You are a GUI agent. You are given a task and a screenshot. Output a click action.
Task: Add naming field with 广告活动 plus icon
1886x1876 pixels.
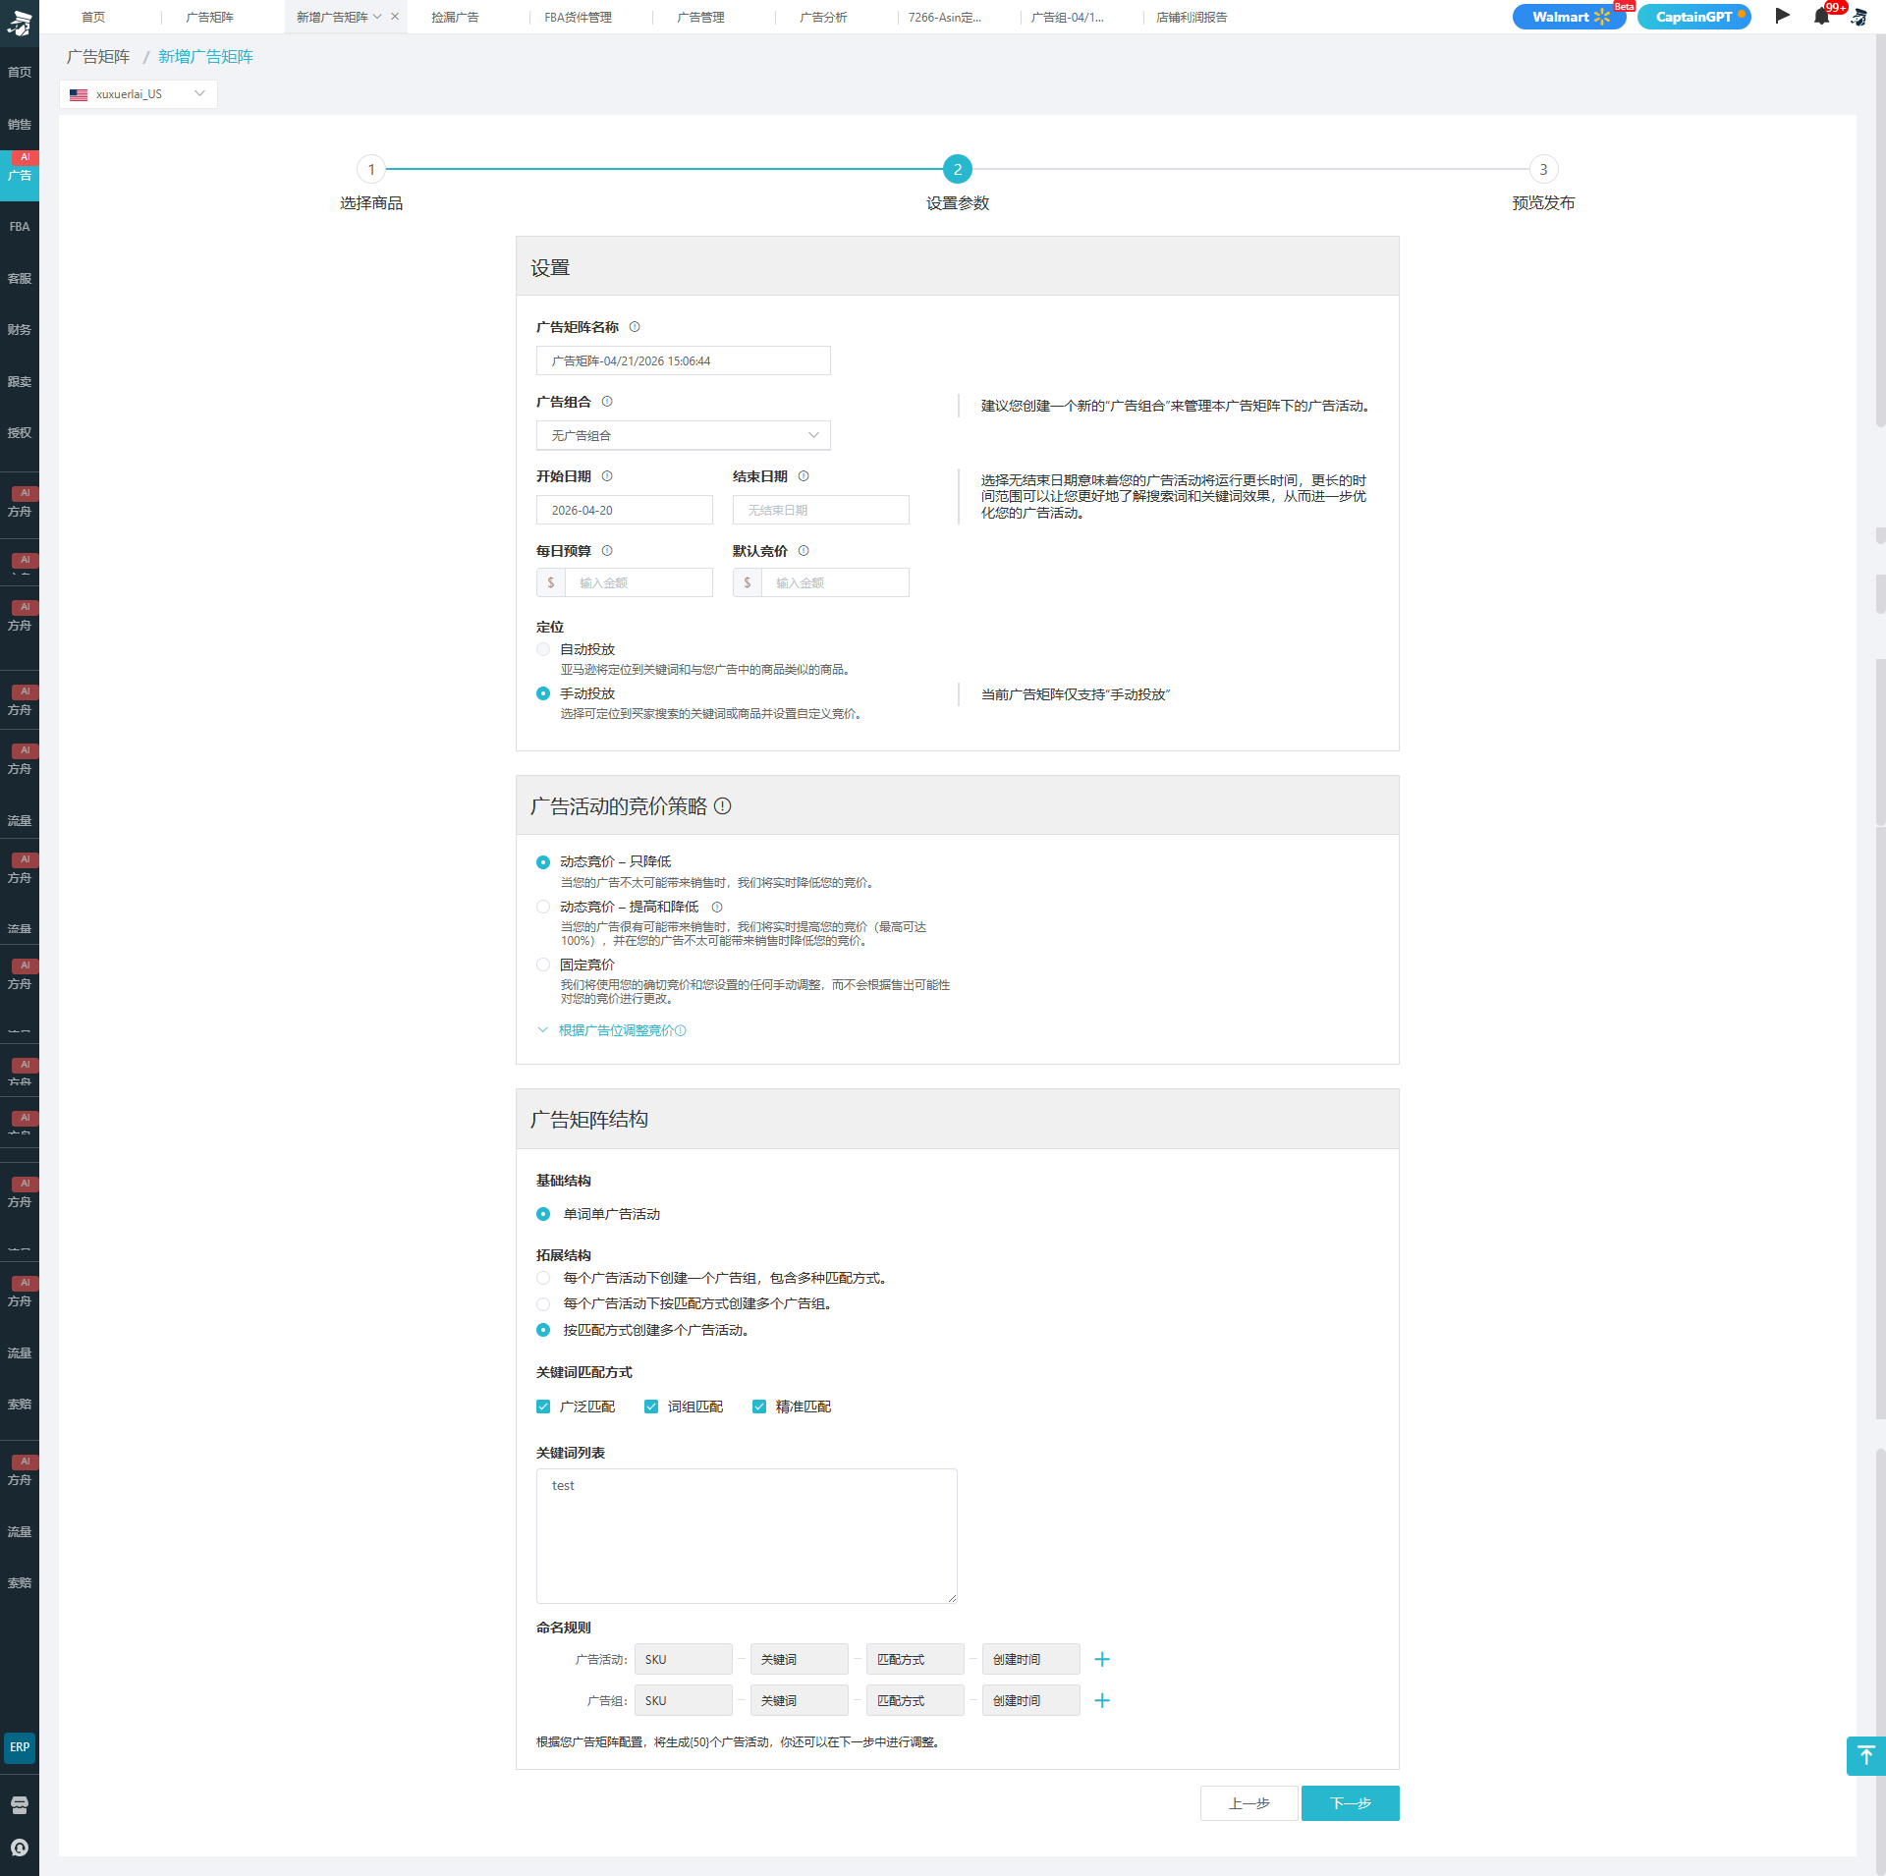pyautogui.click(x=1102, y=1659)
